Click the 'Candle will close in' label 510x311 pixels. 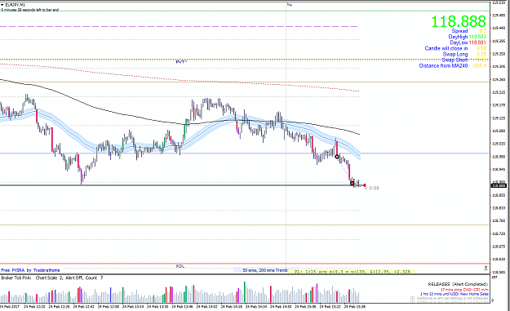point(446,48)
